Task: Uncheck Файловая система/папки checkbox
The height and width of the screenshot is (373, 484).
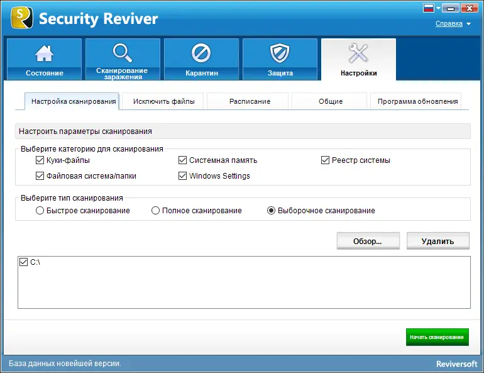Action: [x=40, y=175]
